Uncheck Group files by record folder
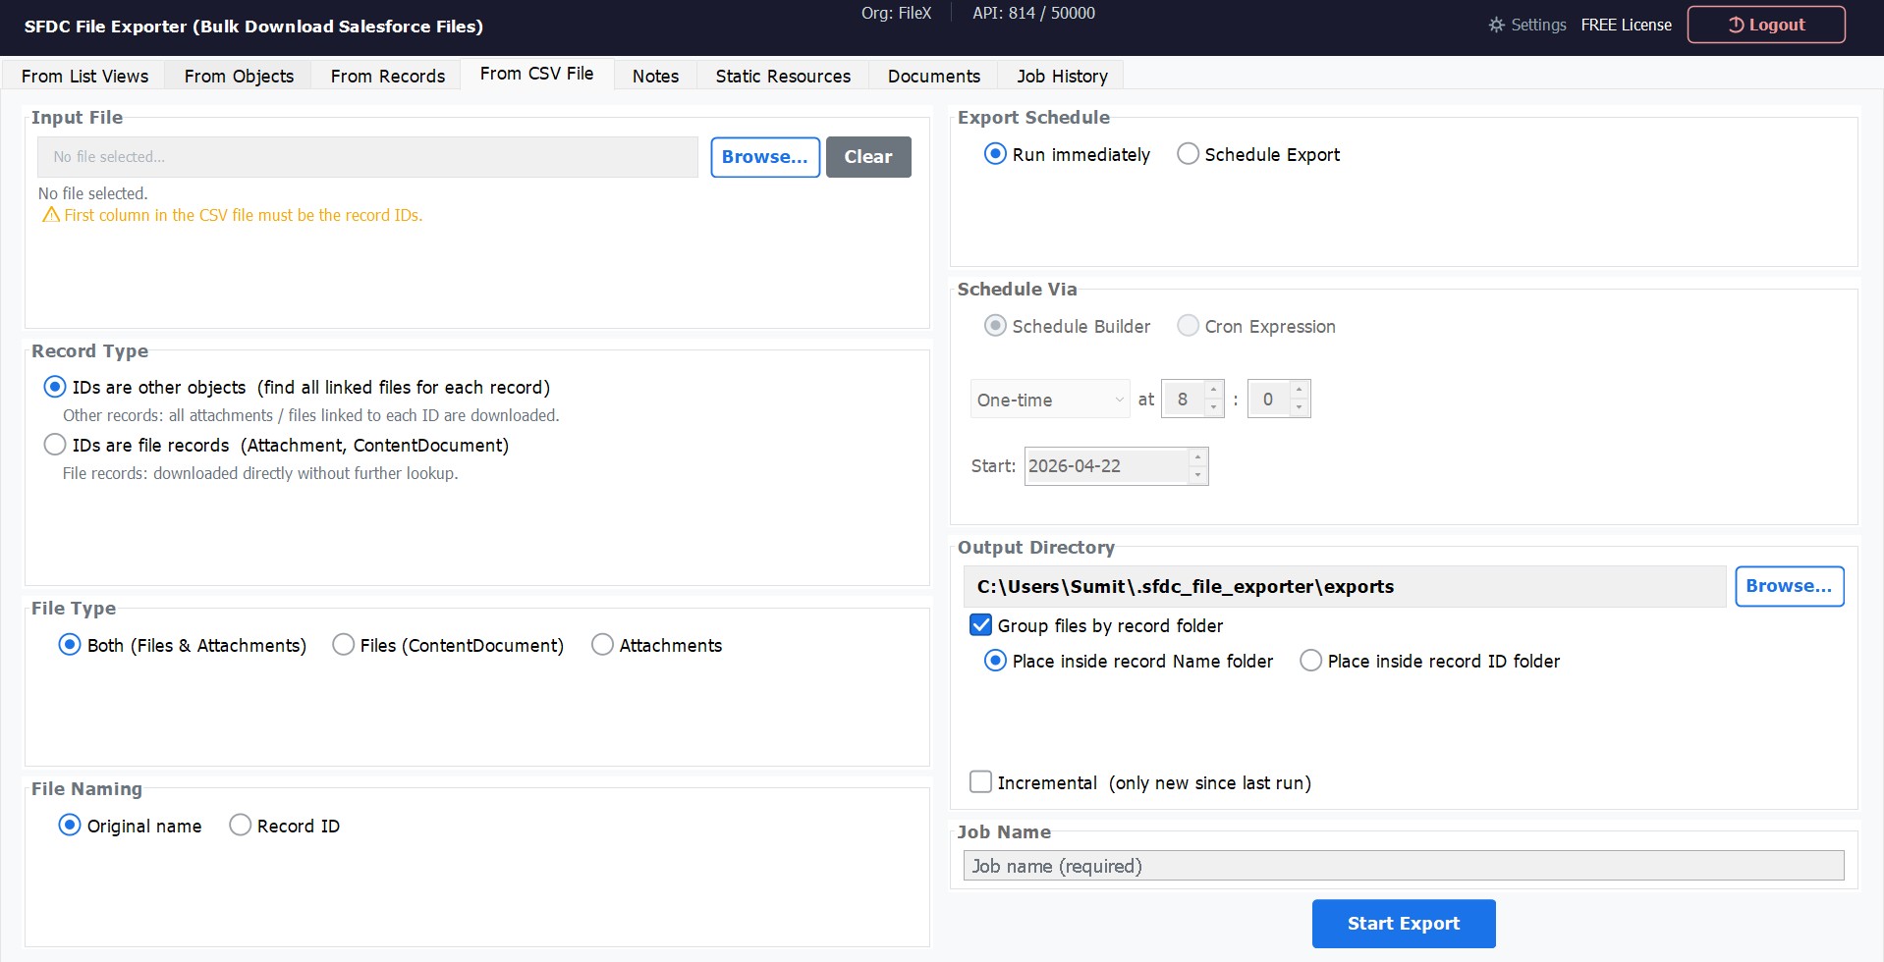 [980, 624]
